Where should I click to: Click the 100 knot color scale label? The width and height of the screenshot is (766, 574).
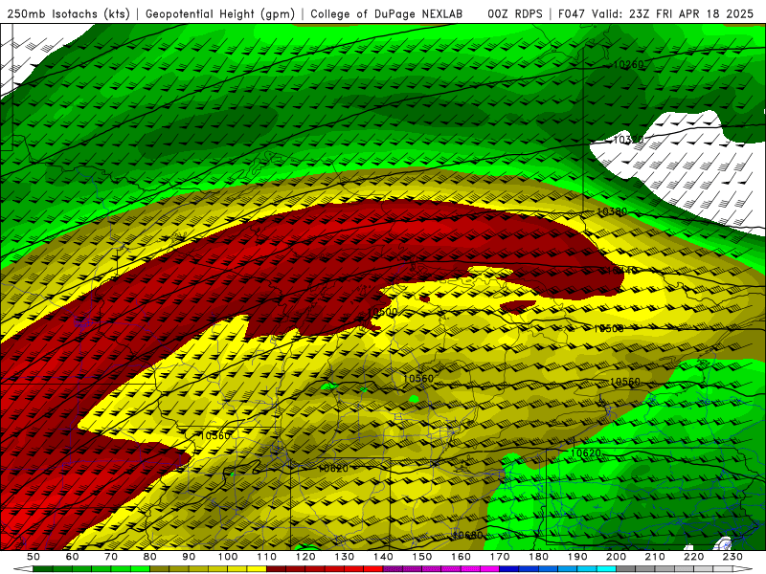228,557
